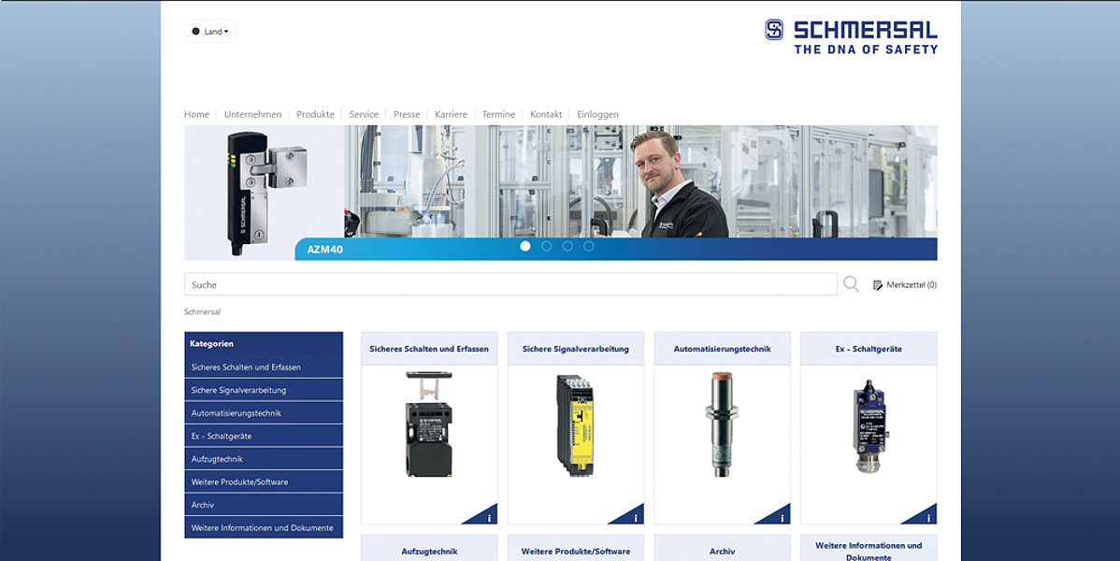Select Sichere Signalverarbeitung in Kategorien sidebar
The image size is (1120, 561).
coord(264,390)
